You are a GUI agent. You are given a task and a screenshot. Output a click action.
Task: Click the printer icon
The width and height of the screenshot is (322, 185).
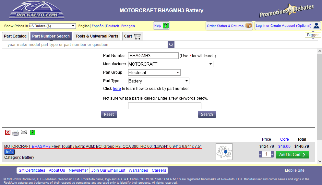coord(16,132)
